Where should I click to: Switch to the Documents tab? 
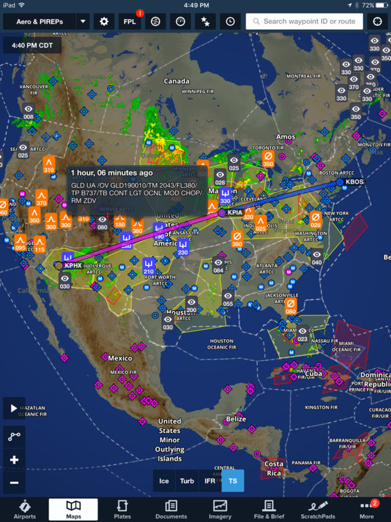pyautogui.click(x=171, y=510)
